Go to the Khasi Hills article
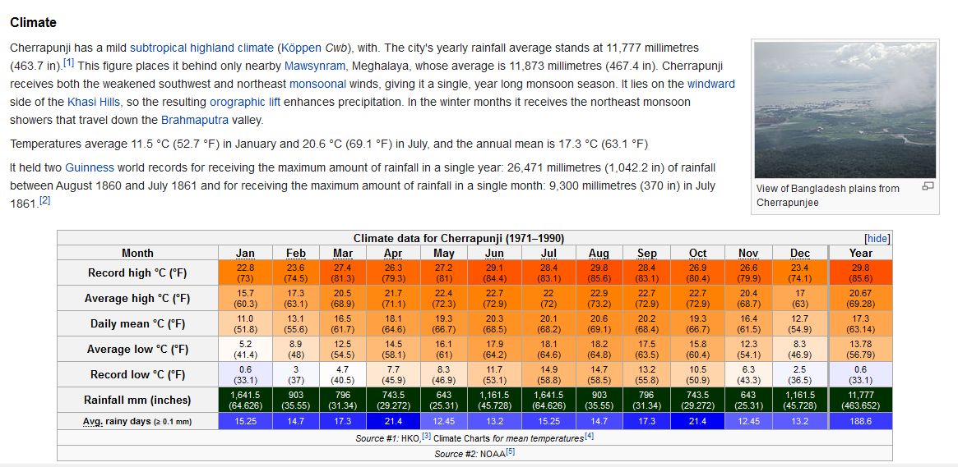This screenshot has height=467, width=958. point(94,103)
